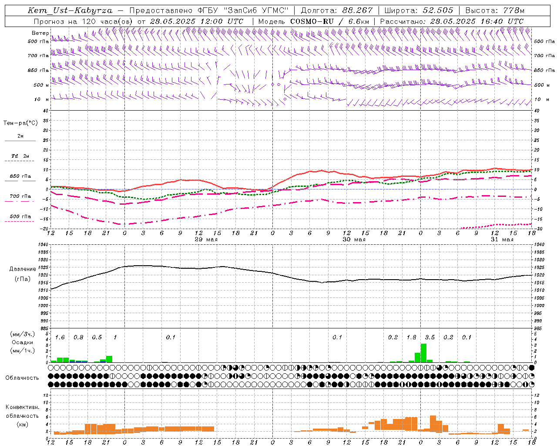This screenshot has height=446, width=557.
Task: Click the 700 гПа temperature legend entry
Action: pyautogui.click(x=20, y=196)
